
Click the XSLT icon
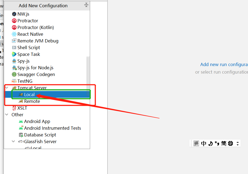click(x=14, y=108)
